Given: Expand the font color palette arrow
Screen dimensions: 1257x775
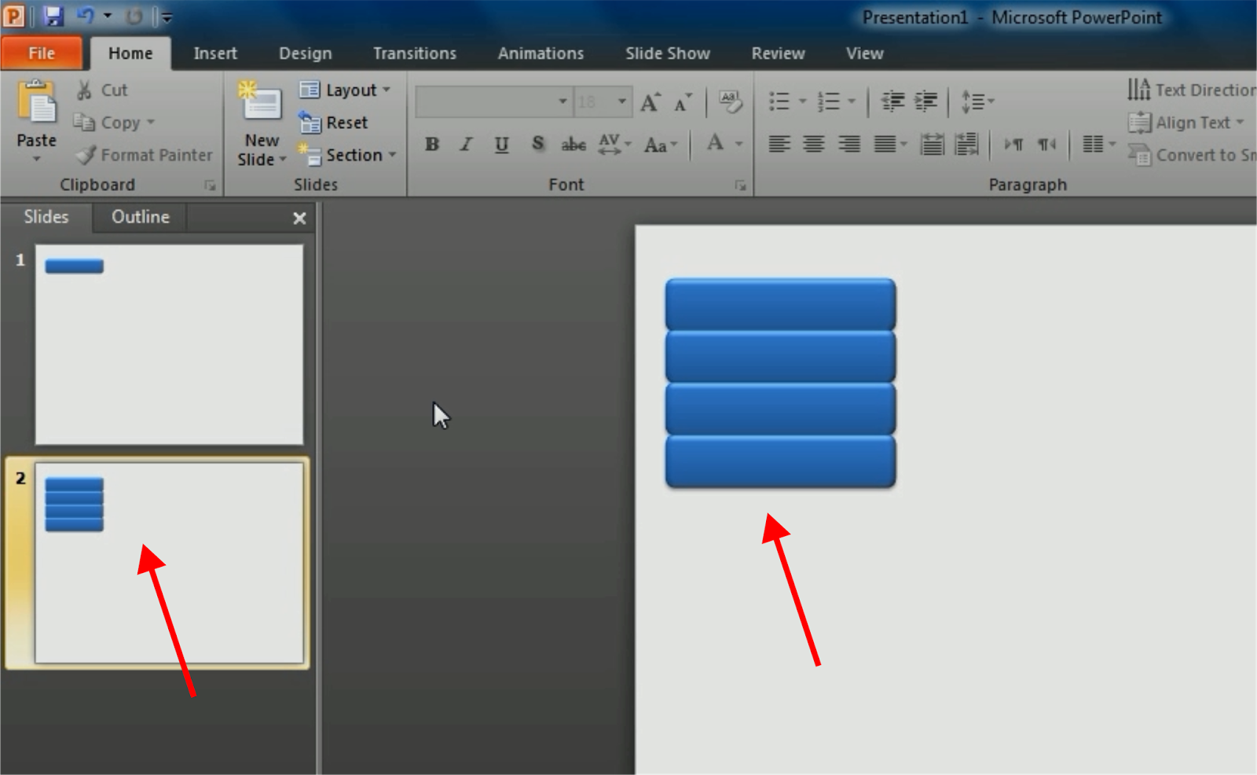Looking at the screenshot, I should click(x=739, y=144).
